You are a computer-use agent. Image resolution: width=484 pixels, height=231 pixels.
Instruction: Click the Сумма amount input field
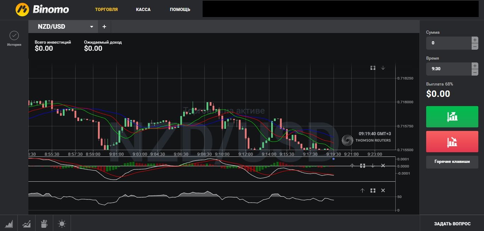(x=449, y=43)
